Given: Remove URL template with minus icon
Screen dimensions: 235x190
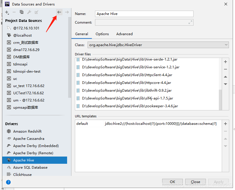Looking at the screenshot, I should click(x=225, y=131).
